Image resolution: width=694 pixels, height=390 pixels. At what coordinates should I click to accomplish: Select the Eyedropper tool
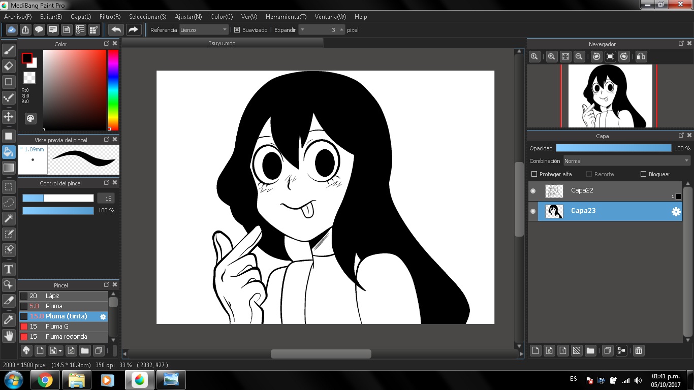click(x=9, y=319)
